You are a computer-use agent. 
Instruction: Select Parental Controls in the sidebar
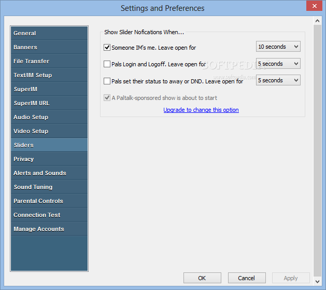49,201
